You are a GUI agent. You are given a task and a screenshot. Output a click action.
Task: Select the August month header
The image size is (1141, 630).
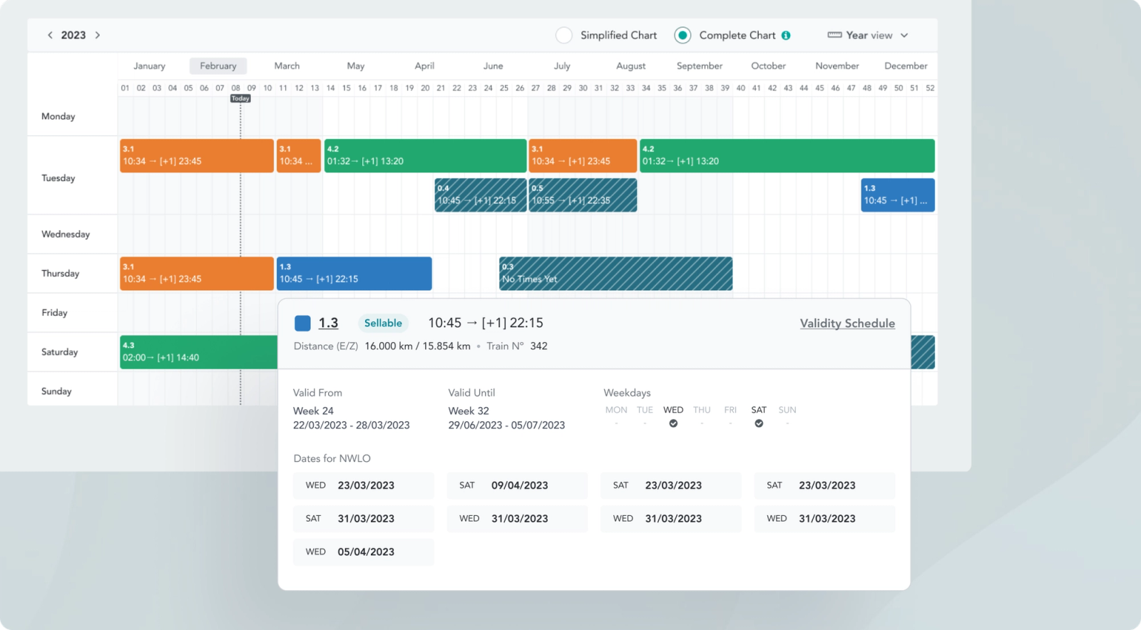click(x=631, y=66)
